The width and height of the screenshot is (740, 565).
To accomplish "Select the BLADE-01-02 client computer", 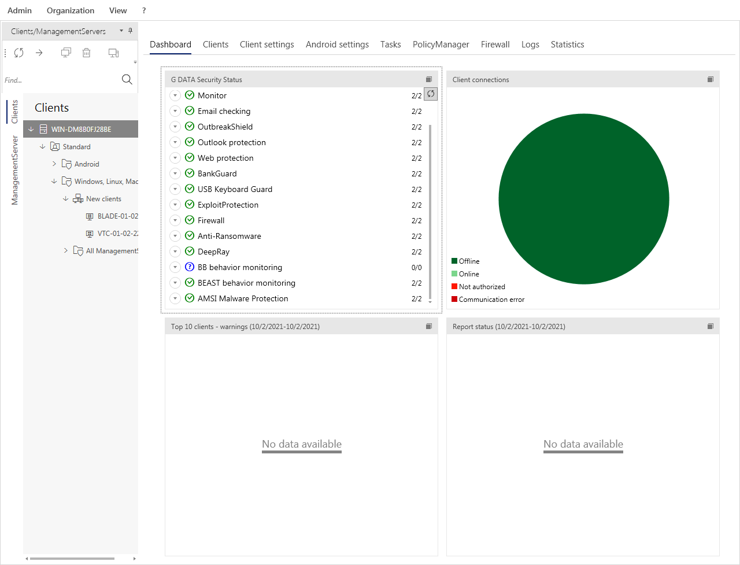I will pos(117,216).
